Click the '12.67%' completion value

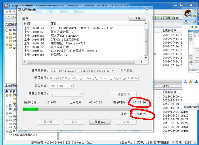[x=51, y=102]
